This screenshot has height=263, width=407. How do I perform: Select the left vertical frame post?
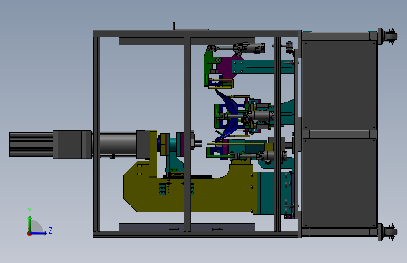97,134
